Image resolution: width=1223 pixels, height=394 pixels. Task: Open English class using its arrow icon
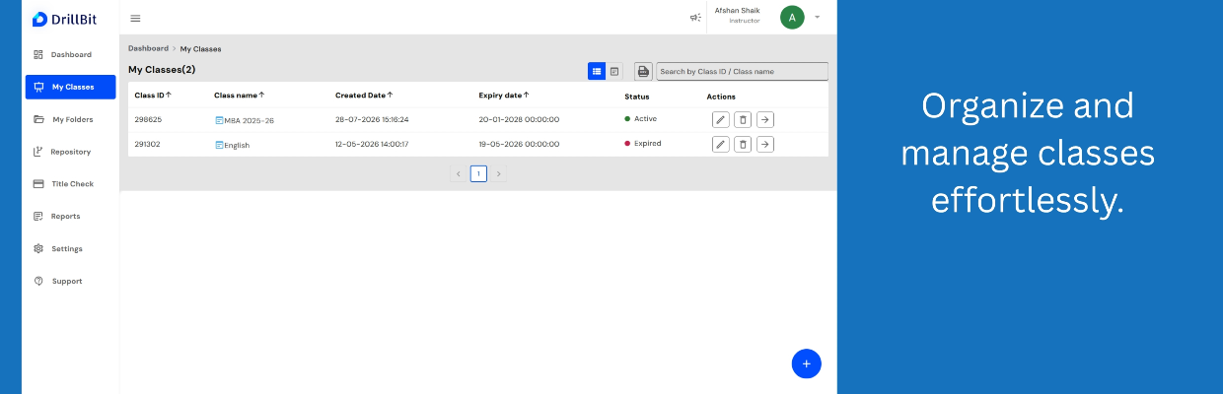pos(765,144)
